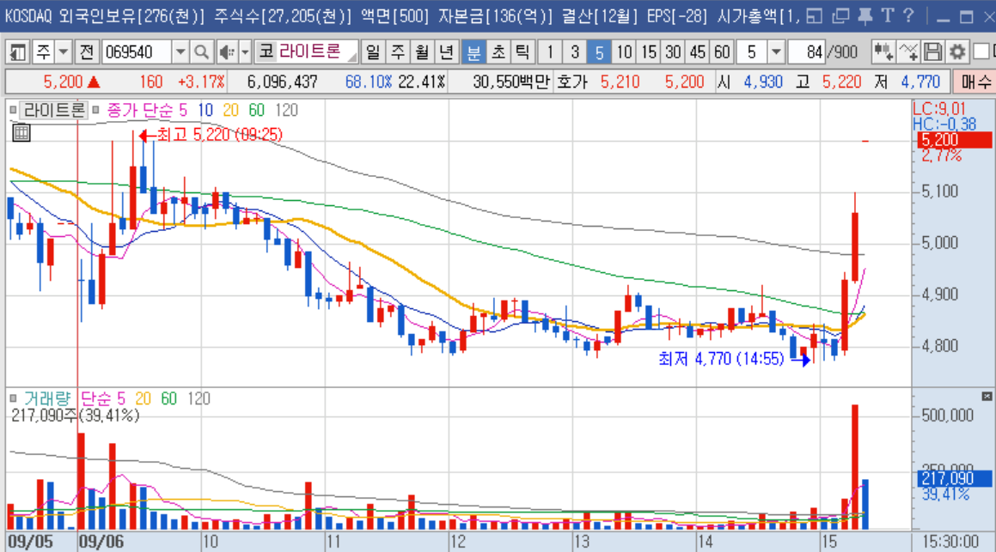Image resolution: width=996 pixels, height=552 pixels.
Task: Click pink 5 moving average legend in price chart
Action: click(x=183, y=111)
